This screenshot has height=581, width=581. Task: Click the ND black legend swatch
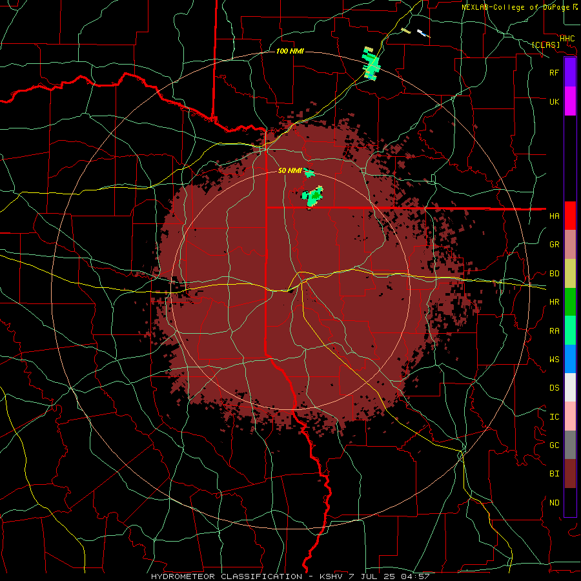pos(570,502)
